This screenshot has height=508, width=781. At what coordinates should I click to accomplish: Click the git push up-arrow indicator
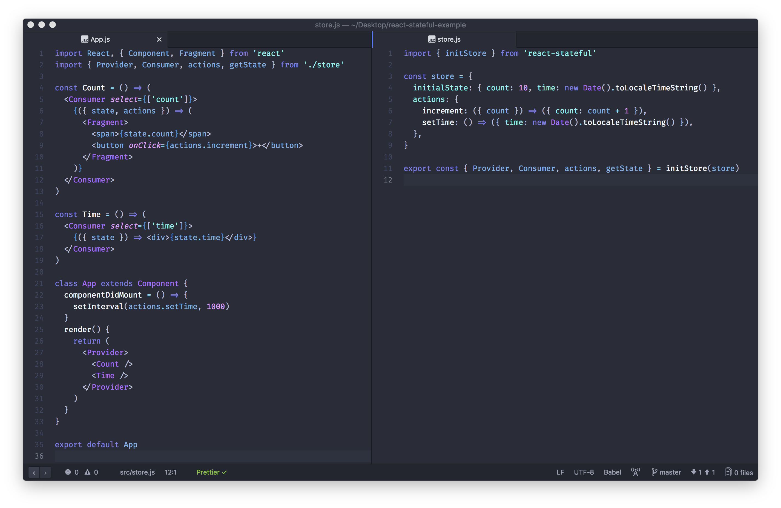[710, 472]
